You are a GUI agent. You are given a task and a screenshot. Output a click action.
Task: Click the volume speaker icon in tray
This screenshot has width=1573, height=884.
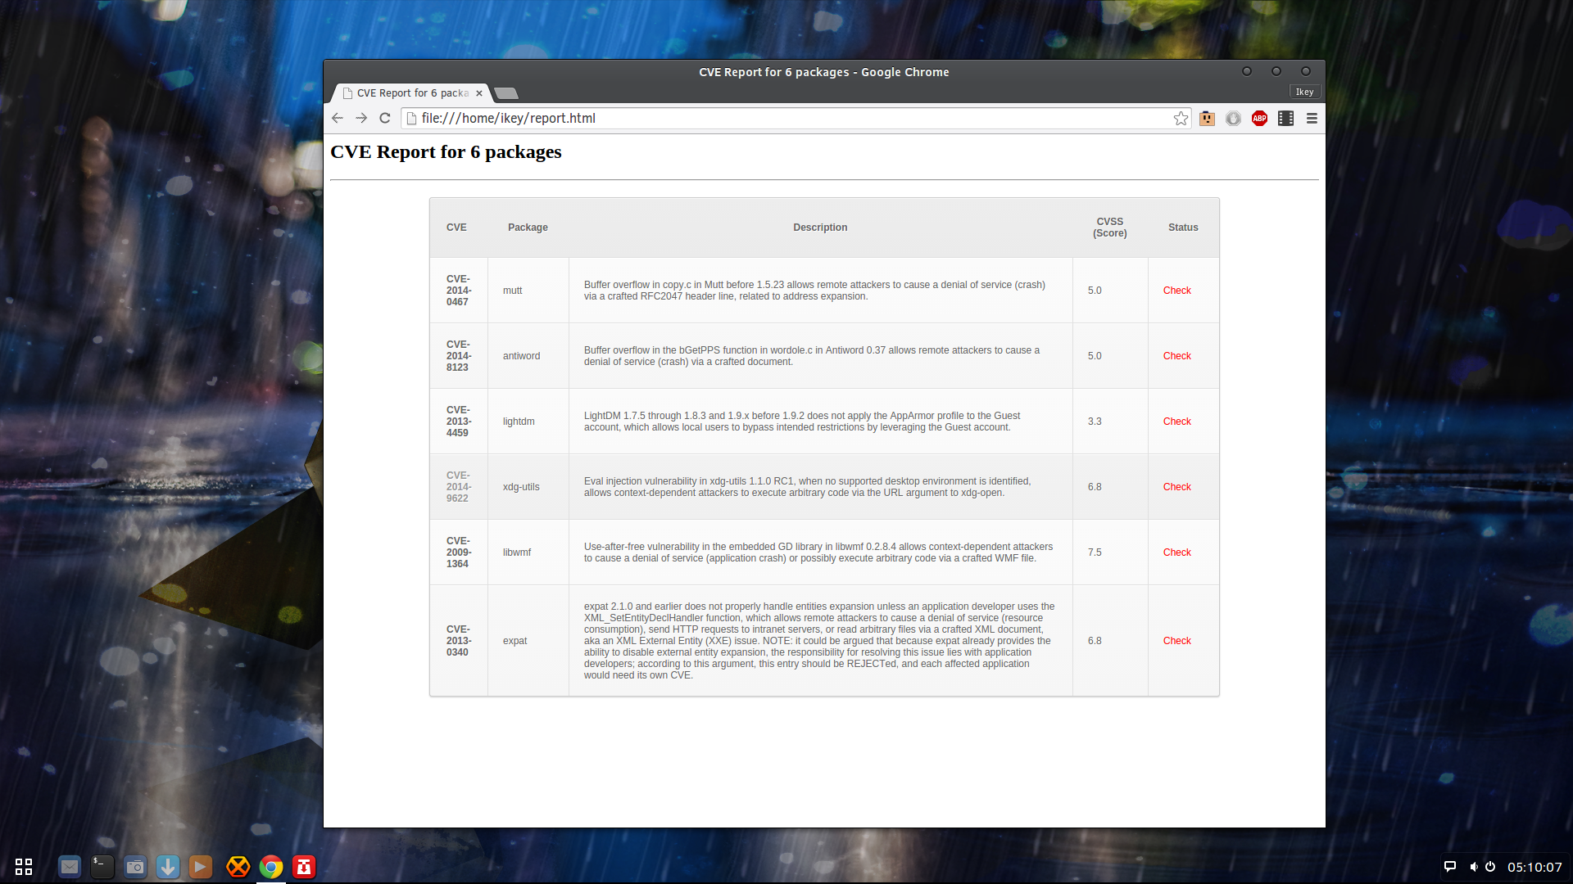1473,866
